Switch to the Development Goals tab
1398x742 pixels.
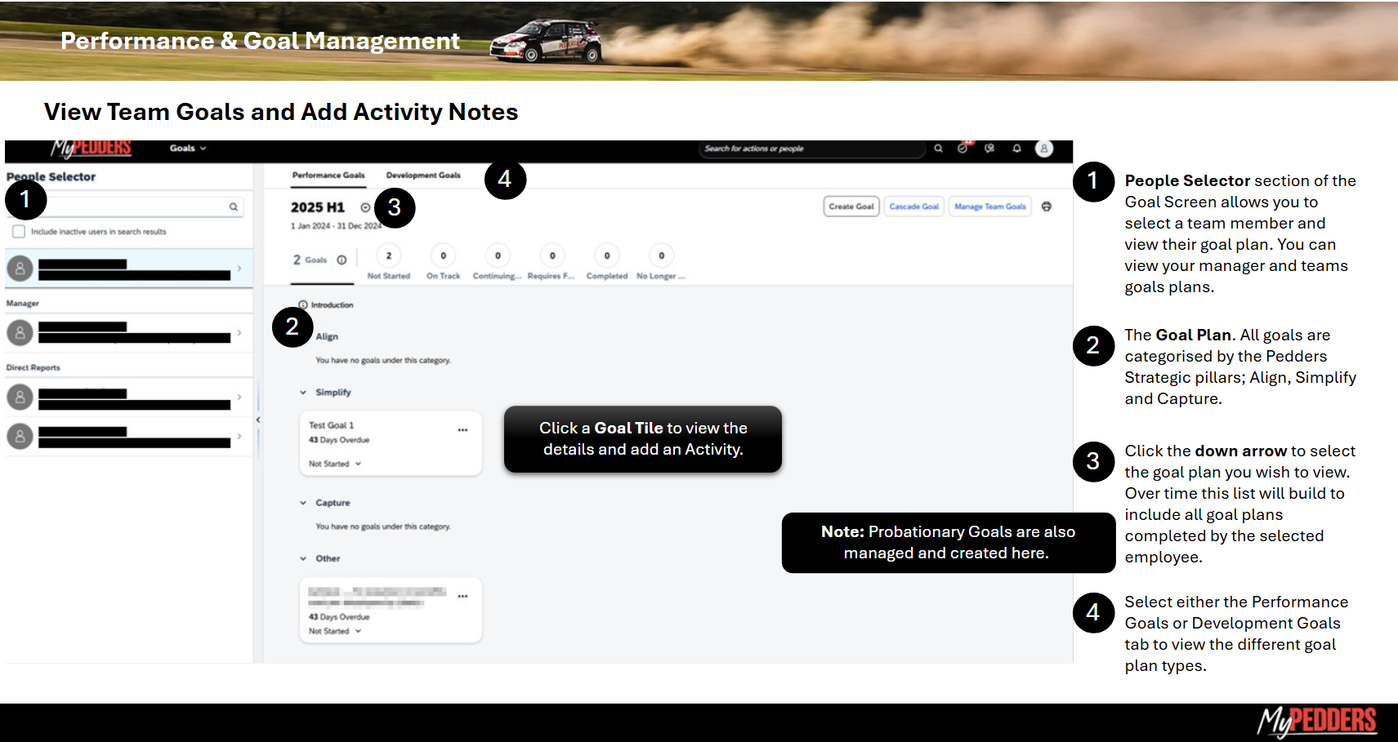click(x=423, y=176)
